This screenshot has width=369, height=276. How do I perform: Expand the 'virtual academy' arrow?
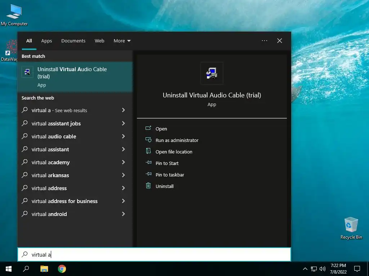[x=123, y=162]
